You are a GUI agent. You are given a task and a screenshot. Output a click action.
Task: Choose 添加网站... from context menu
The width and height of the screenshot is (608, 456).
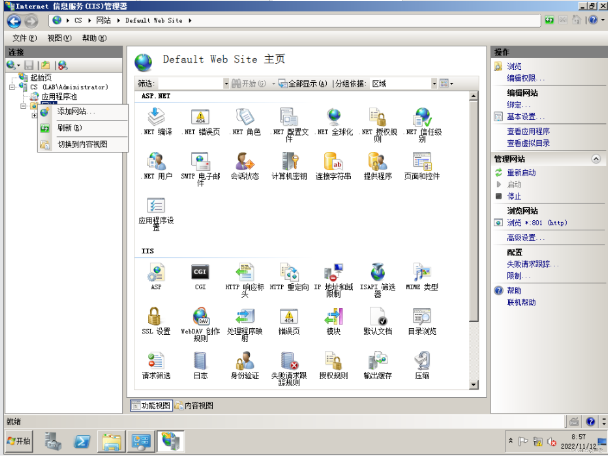click(83, 111)
